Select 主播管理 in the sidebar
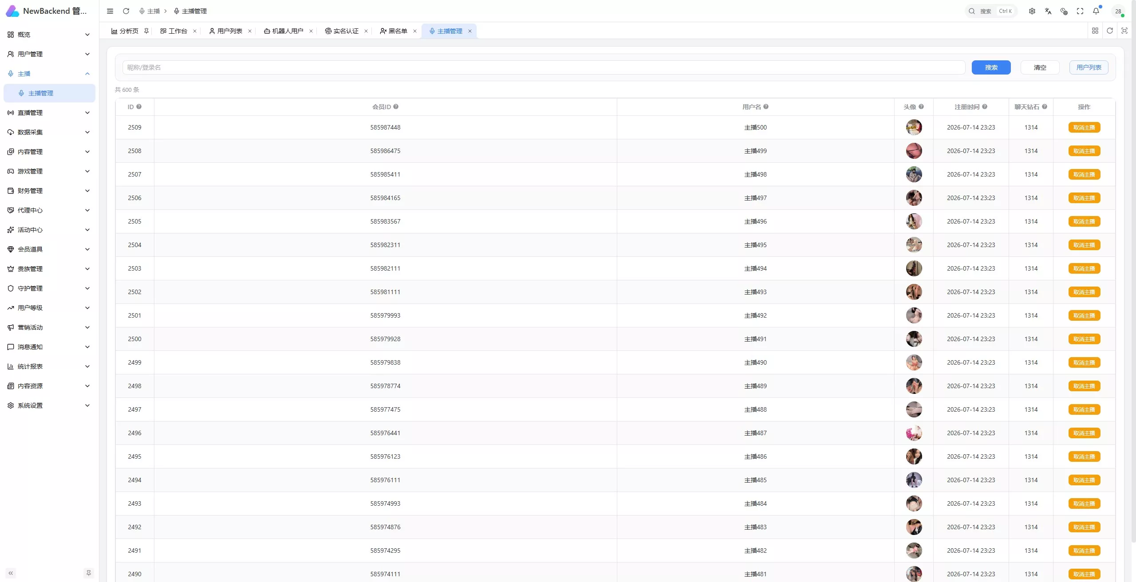This screenshot has height=582, width=1136. pos(49,93)
